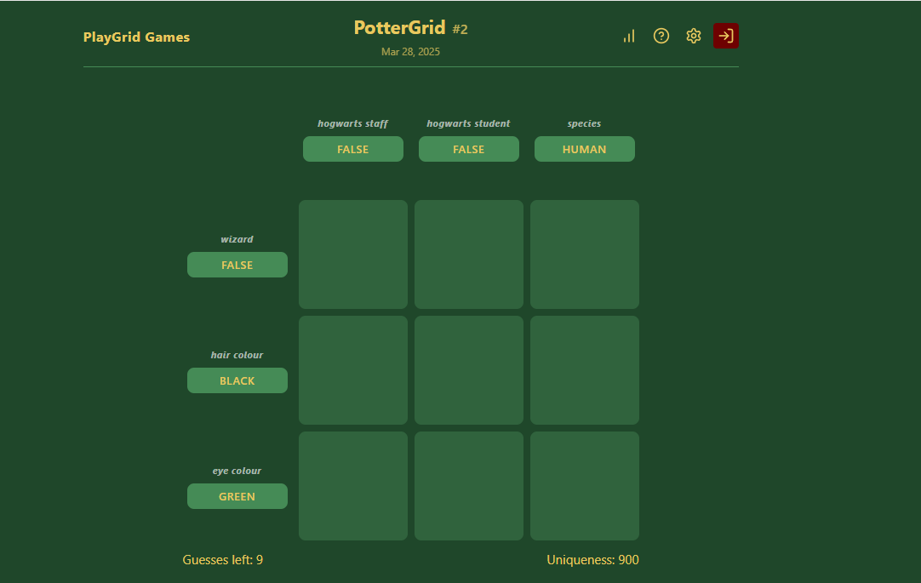The width and height of the screenshot is (921, 583).
Task: Click the PotterGrid title
Action: coord(399,27)
